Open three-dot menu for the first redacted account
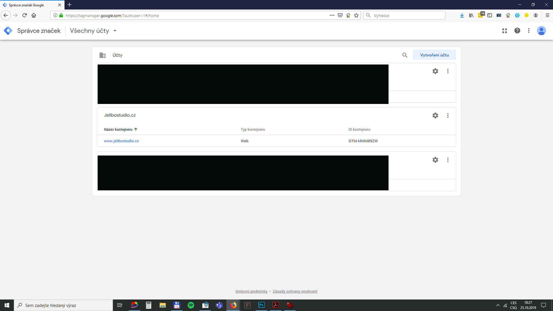The width and height of the screenshot is (553, 311). (x=448, y=71)
